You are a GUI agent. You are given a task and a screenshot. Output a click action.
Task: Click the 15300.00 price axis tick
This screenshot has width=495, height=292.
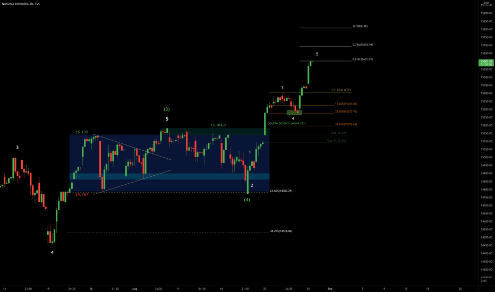486,109
